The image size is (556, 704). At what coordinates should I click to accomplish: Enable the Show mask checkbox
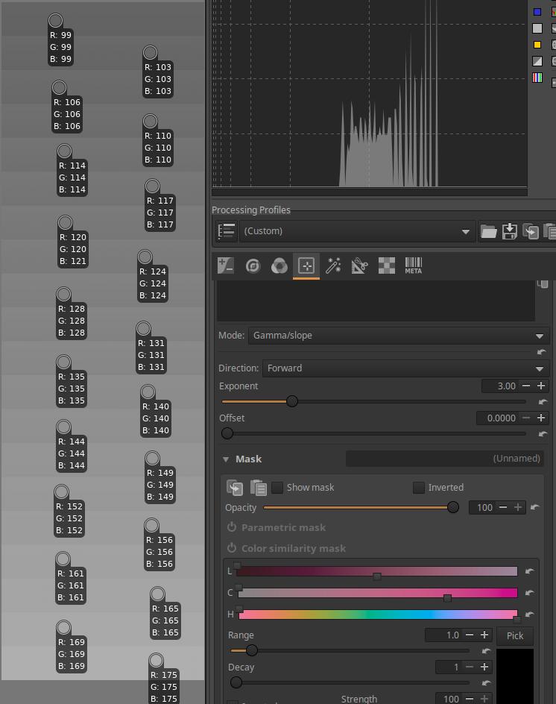tap(277, 488)
